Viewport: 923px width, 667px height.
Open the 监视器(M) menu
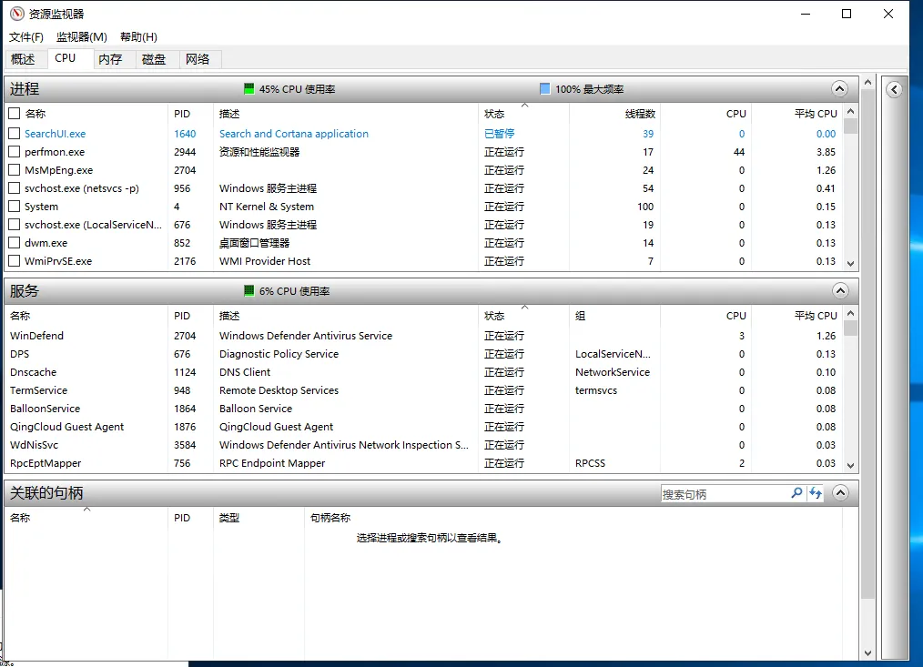(x=81, y=36)
